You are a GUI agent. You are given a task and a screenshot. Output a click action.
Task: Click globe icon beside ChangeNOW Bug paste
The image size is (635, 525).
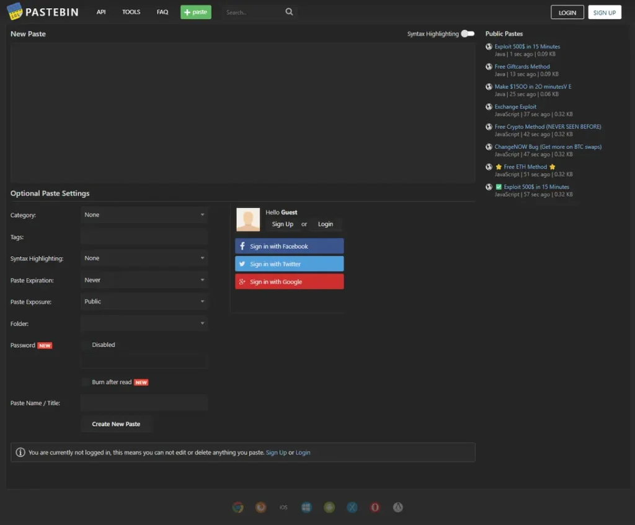489,146
